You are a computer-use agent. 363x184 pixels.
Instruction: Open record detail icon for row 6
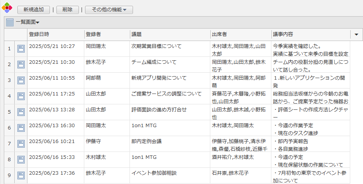pos(21,128)
